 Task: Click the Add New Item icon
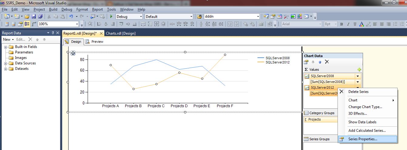tap(17, 16)
